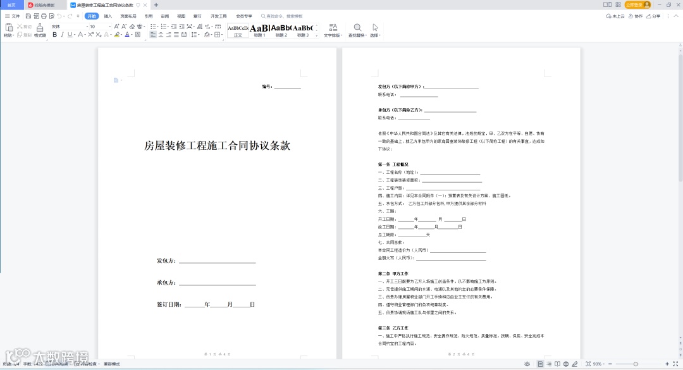
Task: Switch to reading layout view
Action: tap(557, 364)
